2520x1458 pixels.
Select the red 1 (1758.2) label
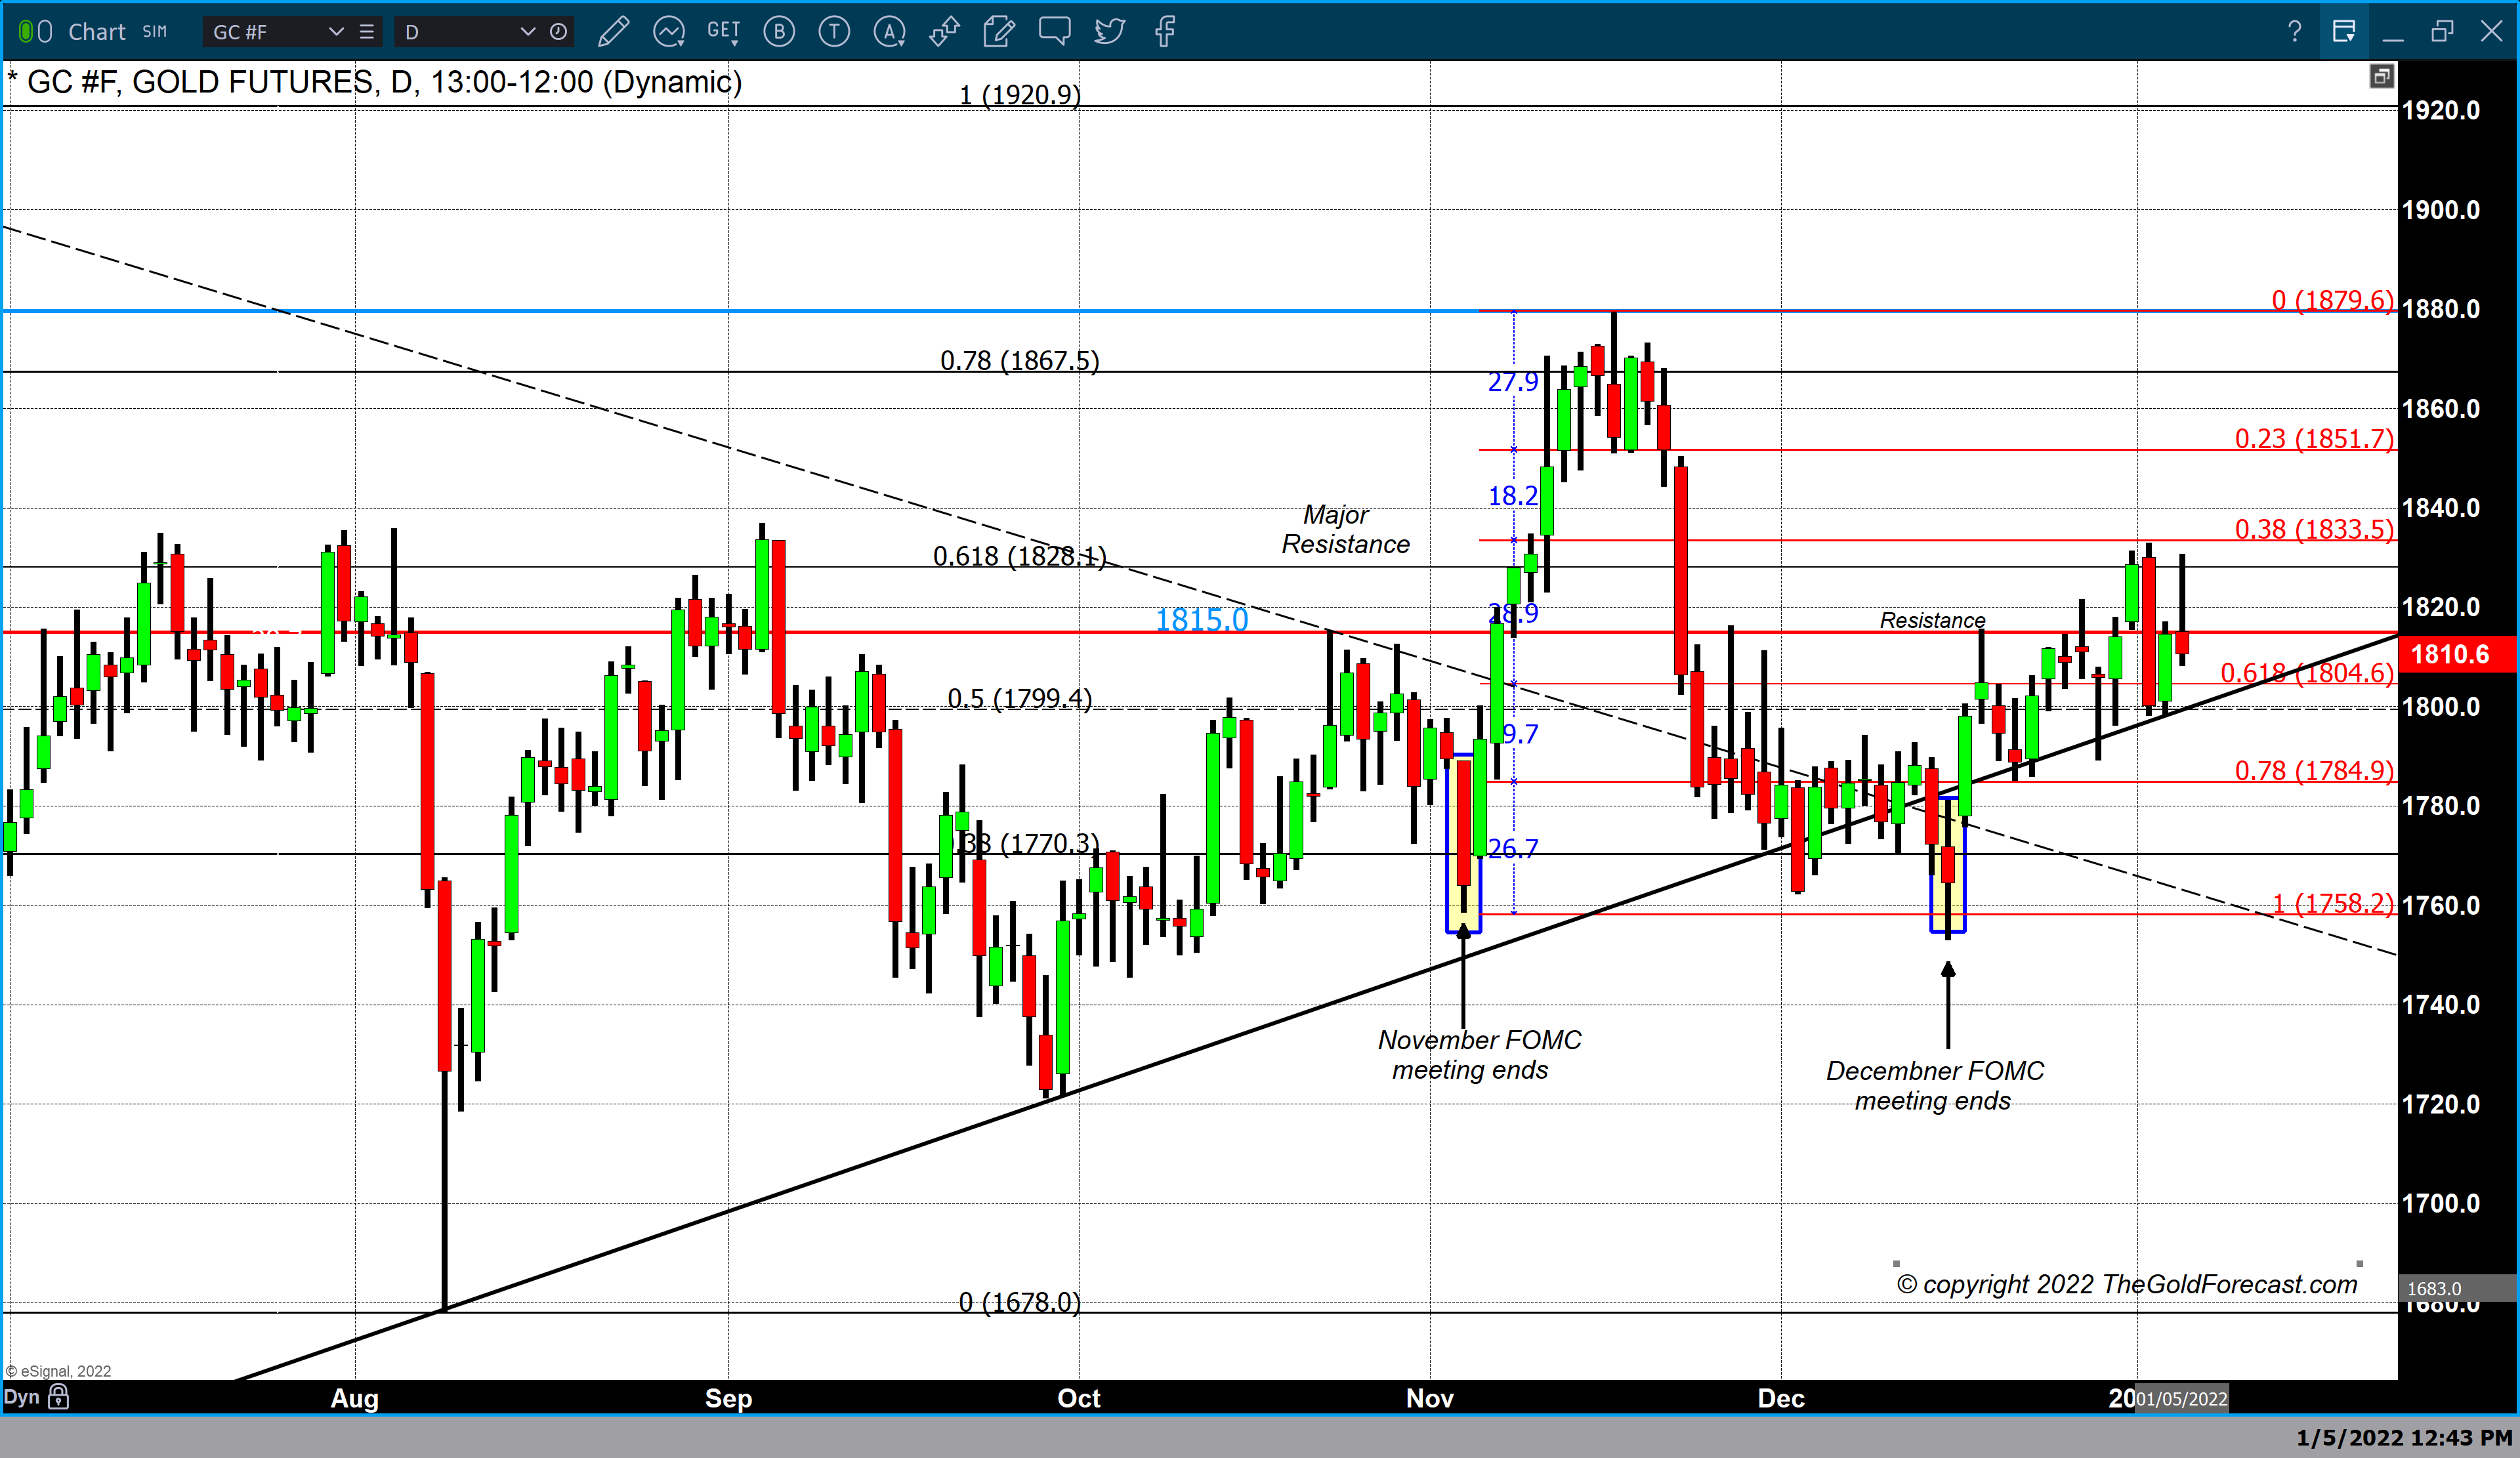tap(2333, 904)
